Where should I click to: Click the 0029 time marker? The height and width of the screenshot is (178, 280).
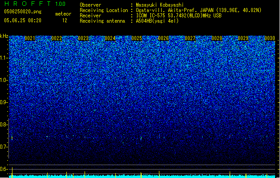[x=243, y=38]
